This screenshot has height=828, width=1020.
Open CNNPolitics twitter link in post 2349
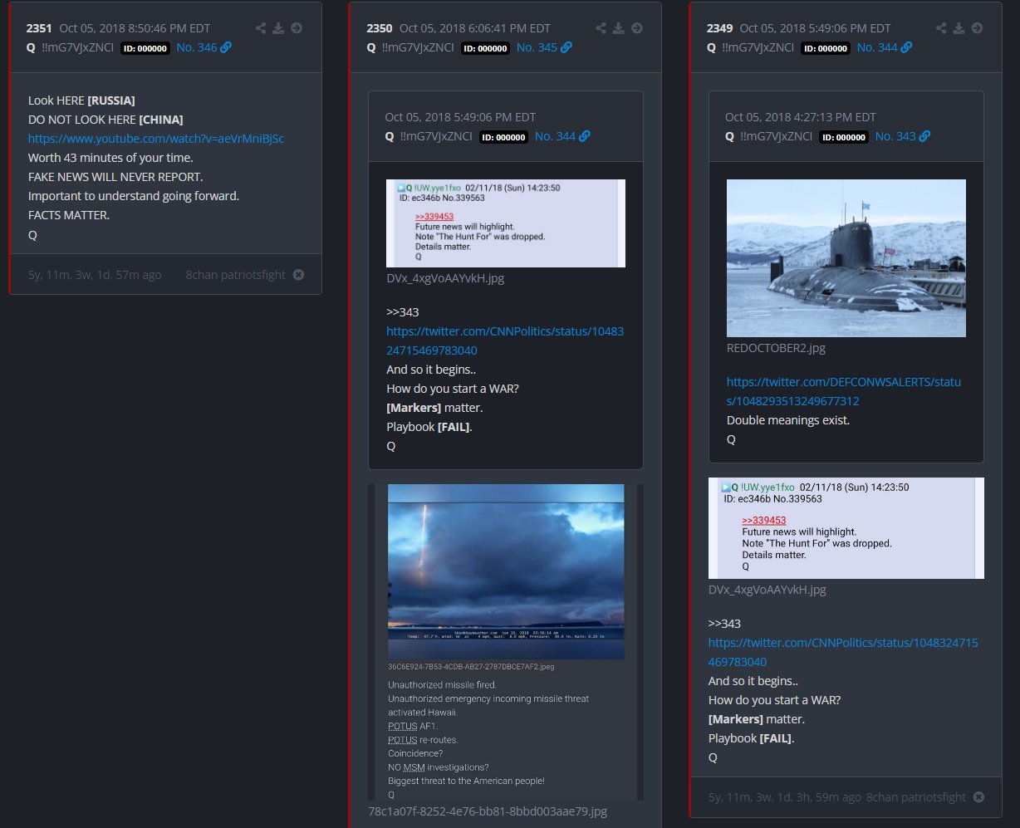click(842, 652)
